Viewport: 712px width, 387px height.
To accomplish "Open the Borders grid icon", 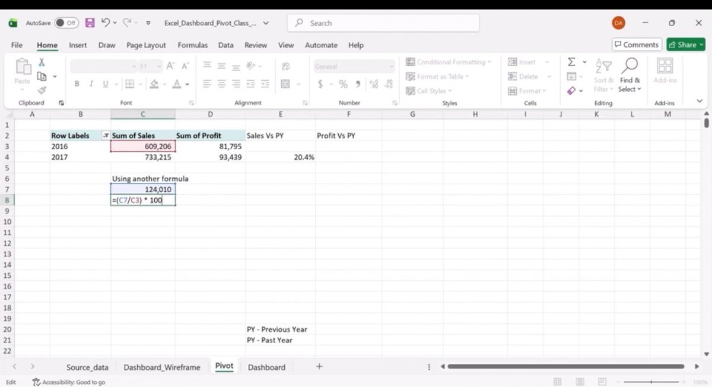I will 129,84.
